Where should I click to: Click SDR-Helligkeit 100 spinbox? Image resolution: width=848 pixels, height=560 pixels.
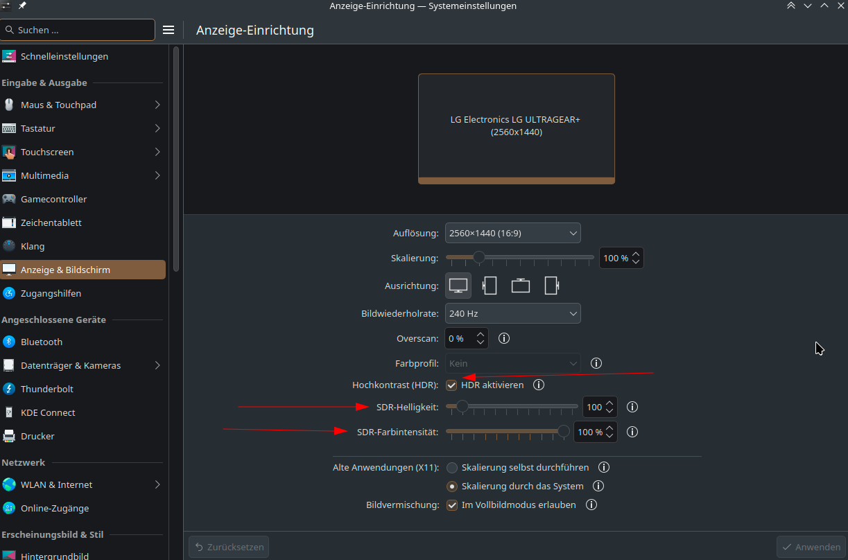(x=600, y=407)
